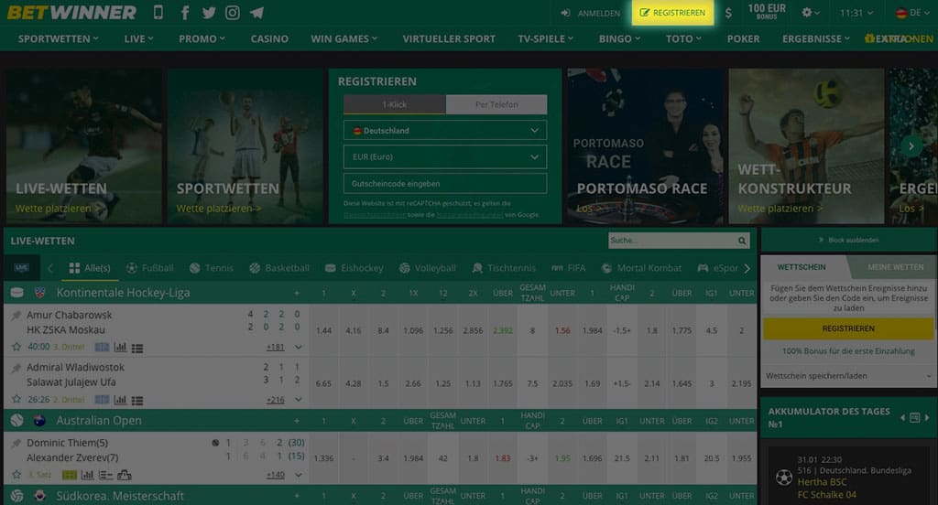Open list view icon for Amur Chabarowsk
The image size is (938, 505).
point(137,348)
